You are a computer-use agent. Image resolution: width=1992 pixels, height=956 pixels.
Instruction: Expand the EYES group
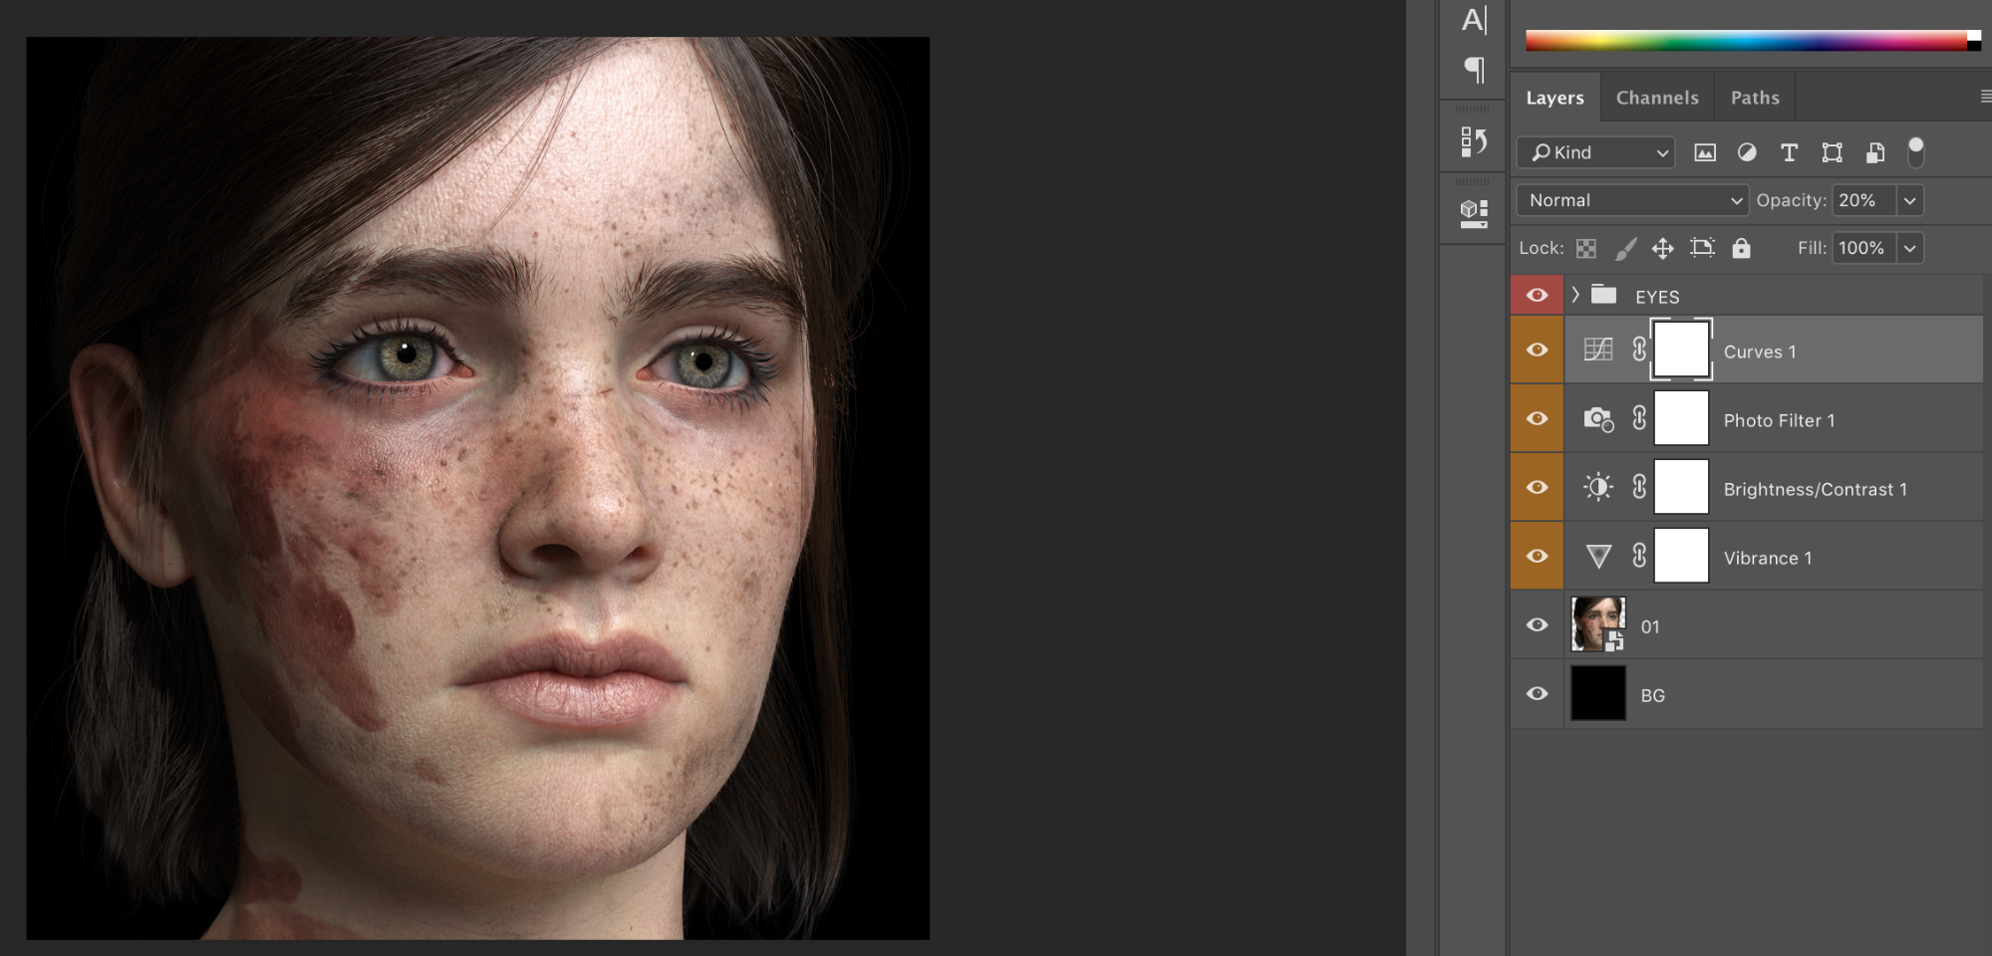(1575, 295)
